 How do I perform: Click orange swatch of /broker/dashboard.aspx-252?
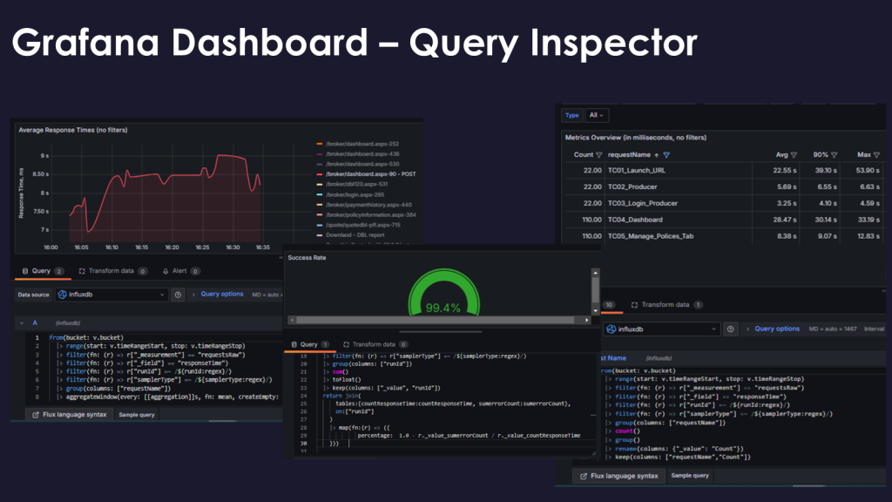tap(320, 144)
